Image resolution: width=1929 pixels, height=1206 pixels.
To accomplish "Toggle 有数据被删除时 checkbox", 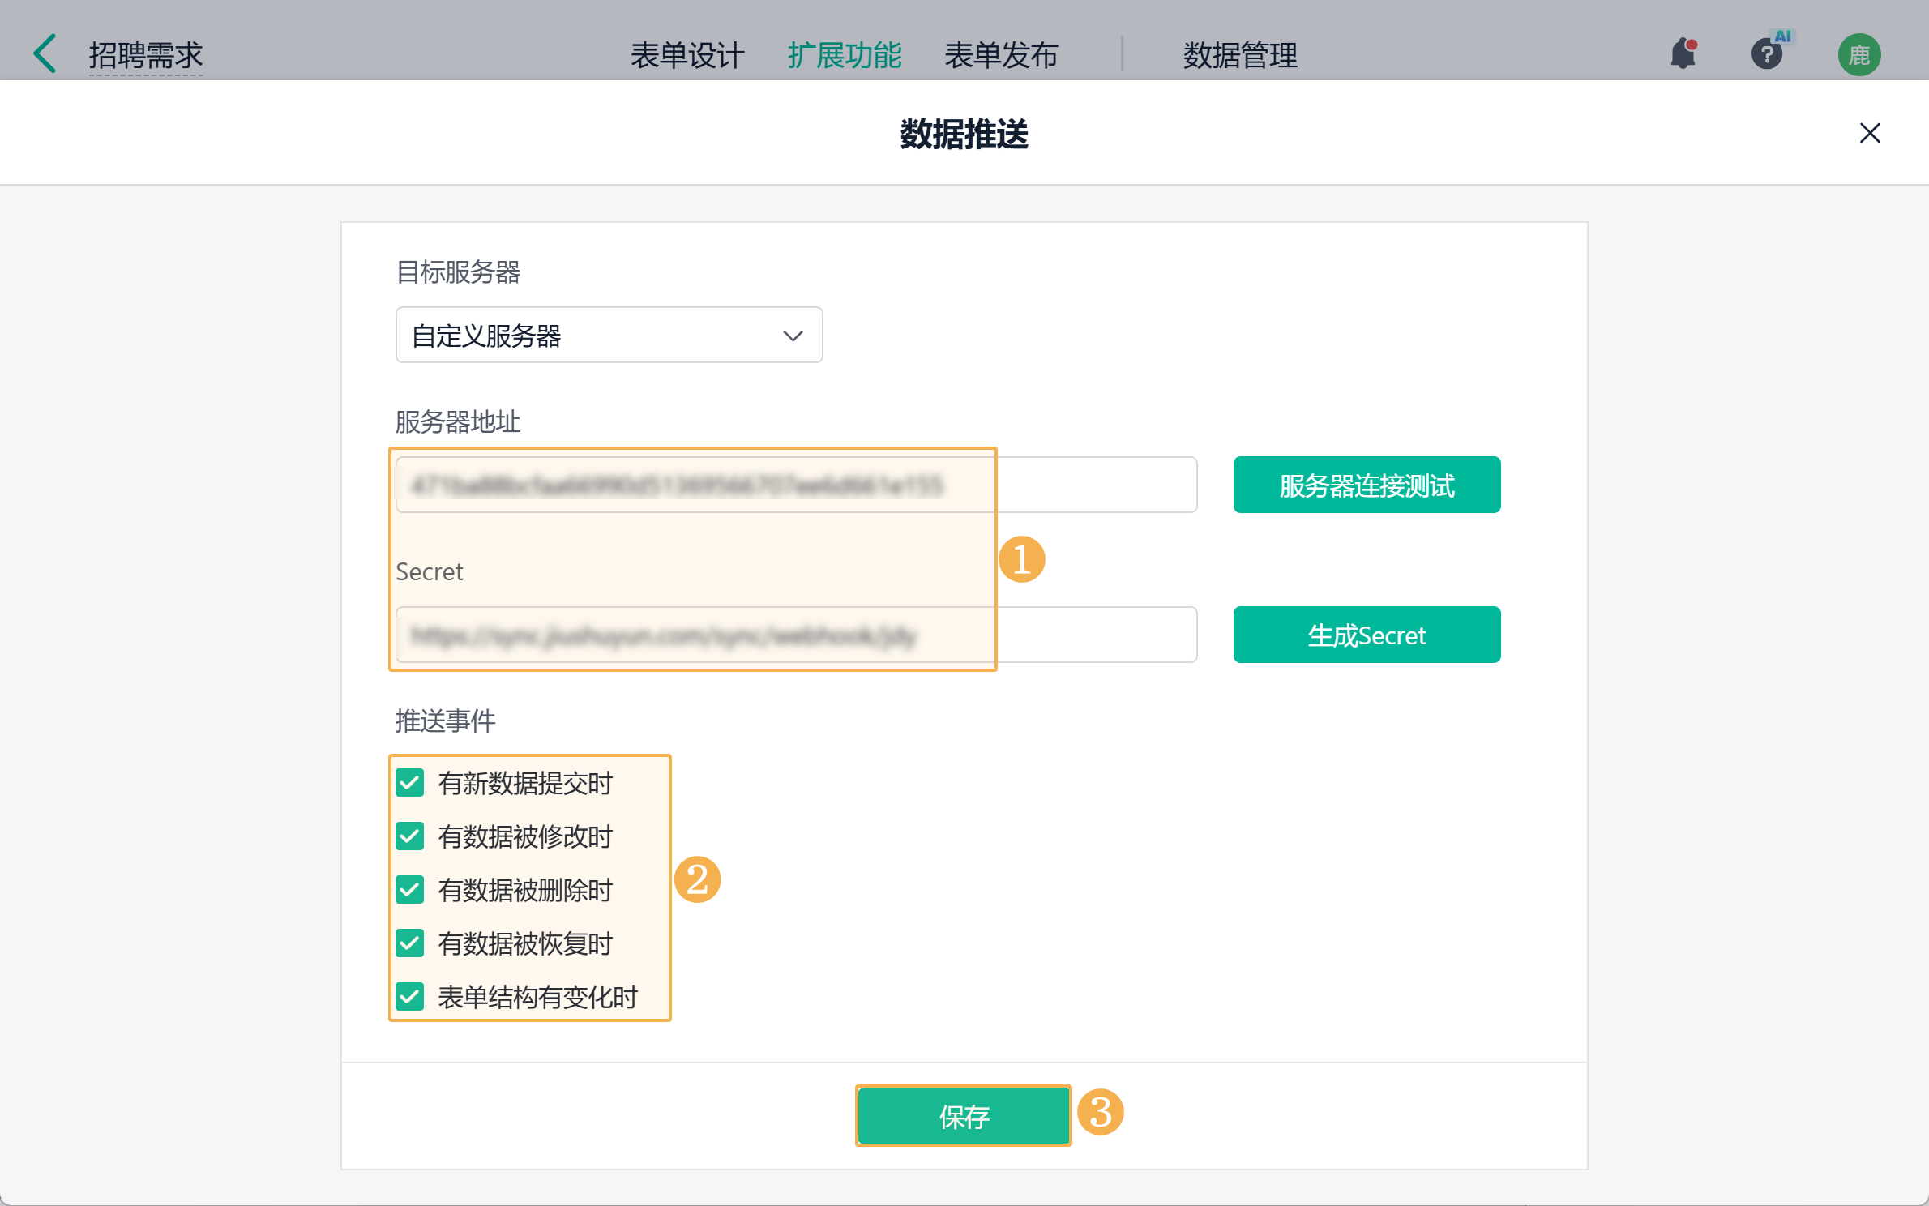I will coord(410,890).
